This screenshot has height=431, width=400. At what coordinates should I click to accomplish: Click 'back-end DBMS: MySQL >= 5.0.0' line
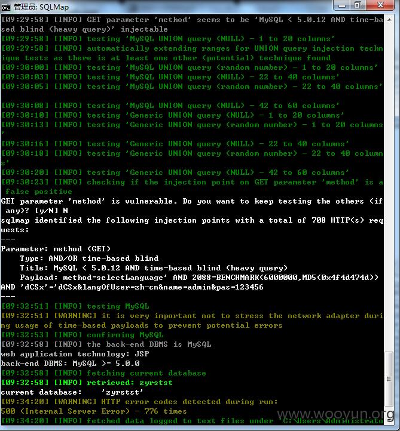tap(70, 364)
